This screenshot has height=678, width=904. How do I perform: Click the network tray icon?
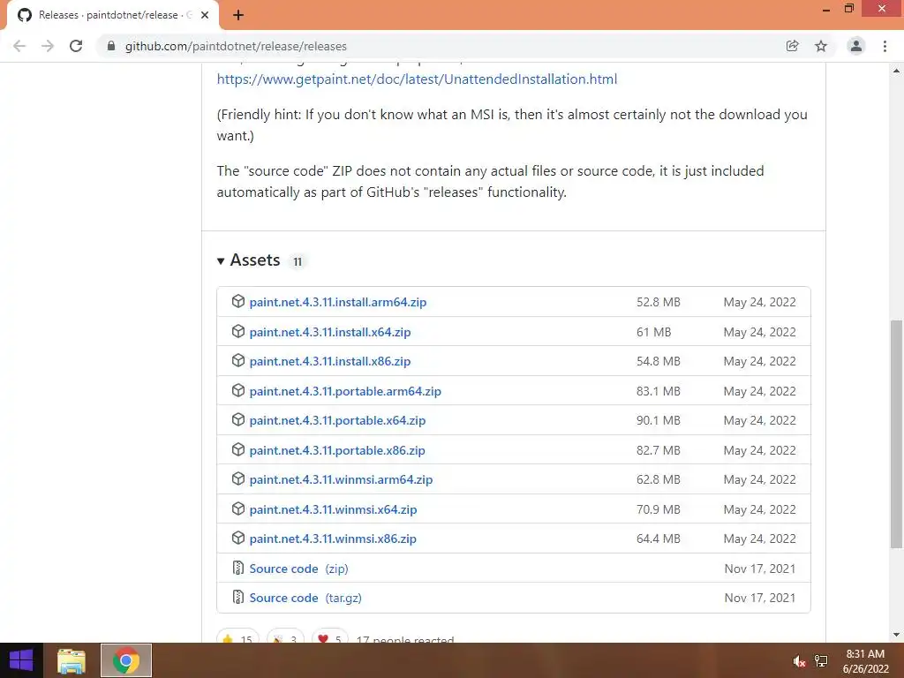point(821,661)
